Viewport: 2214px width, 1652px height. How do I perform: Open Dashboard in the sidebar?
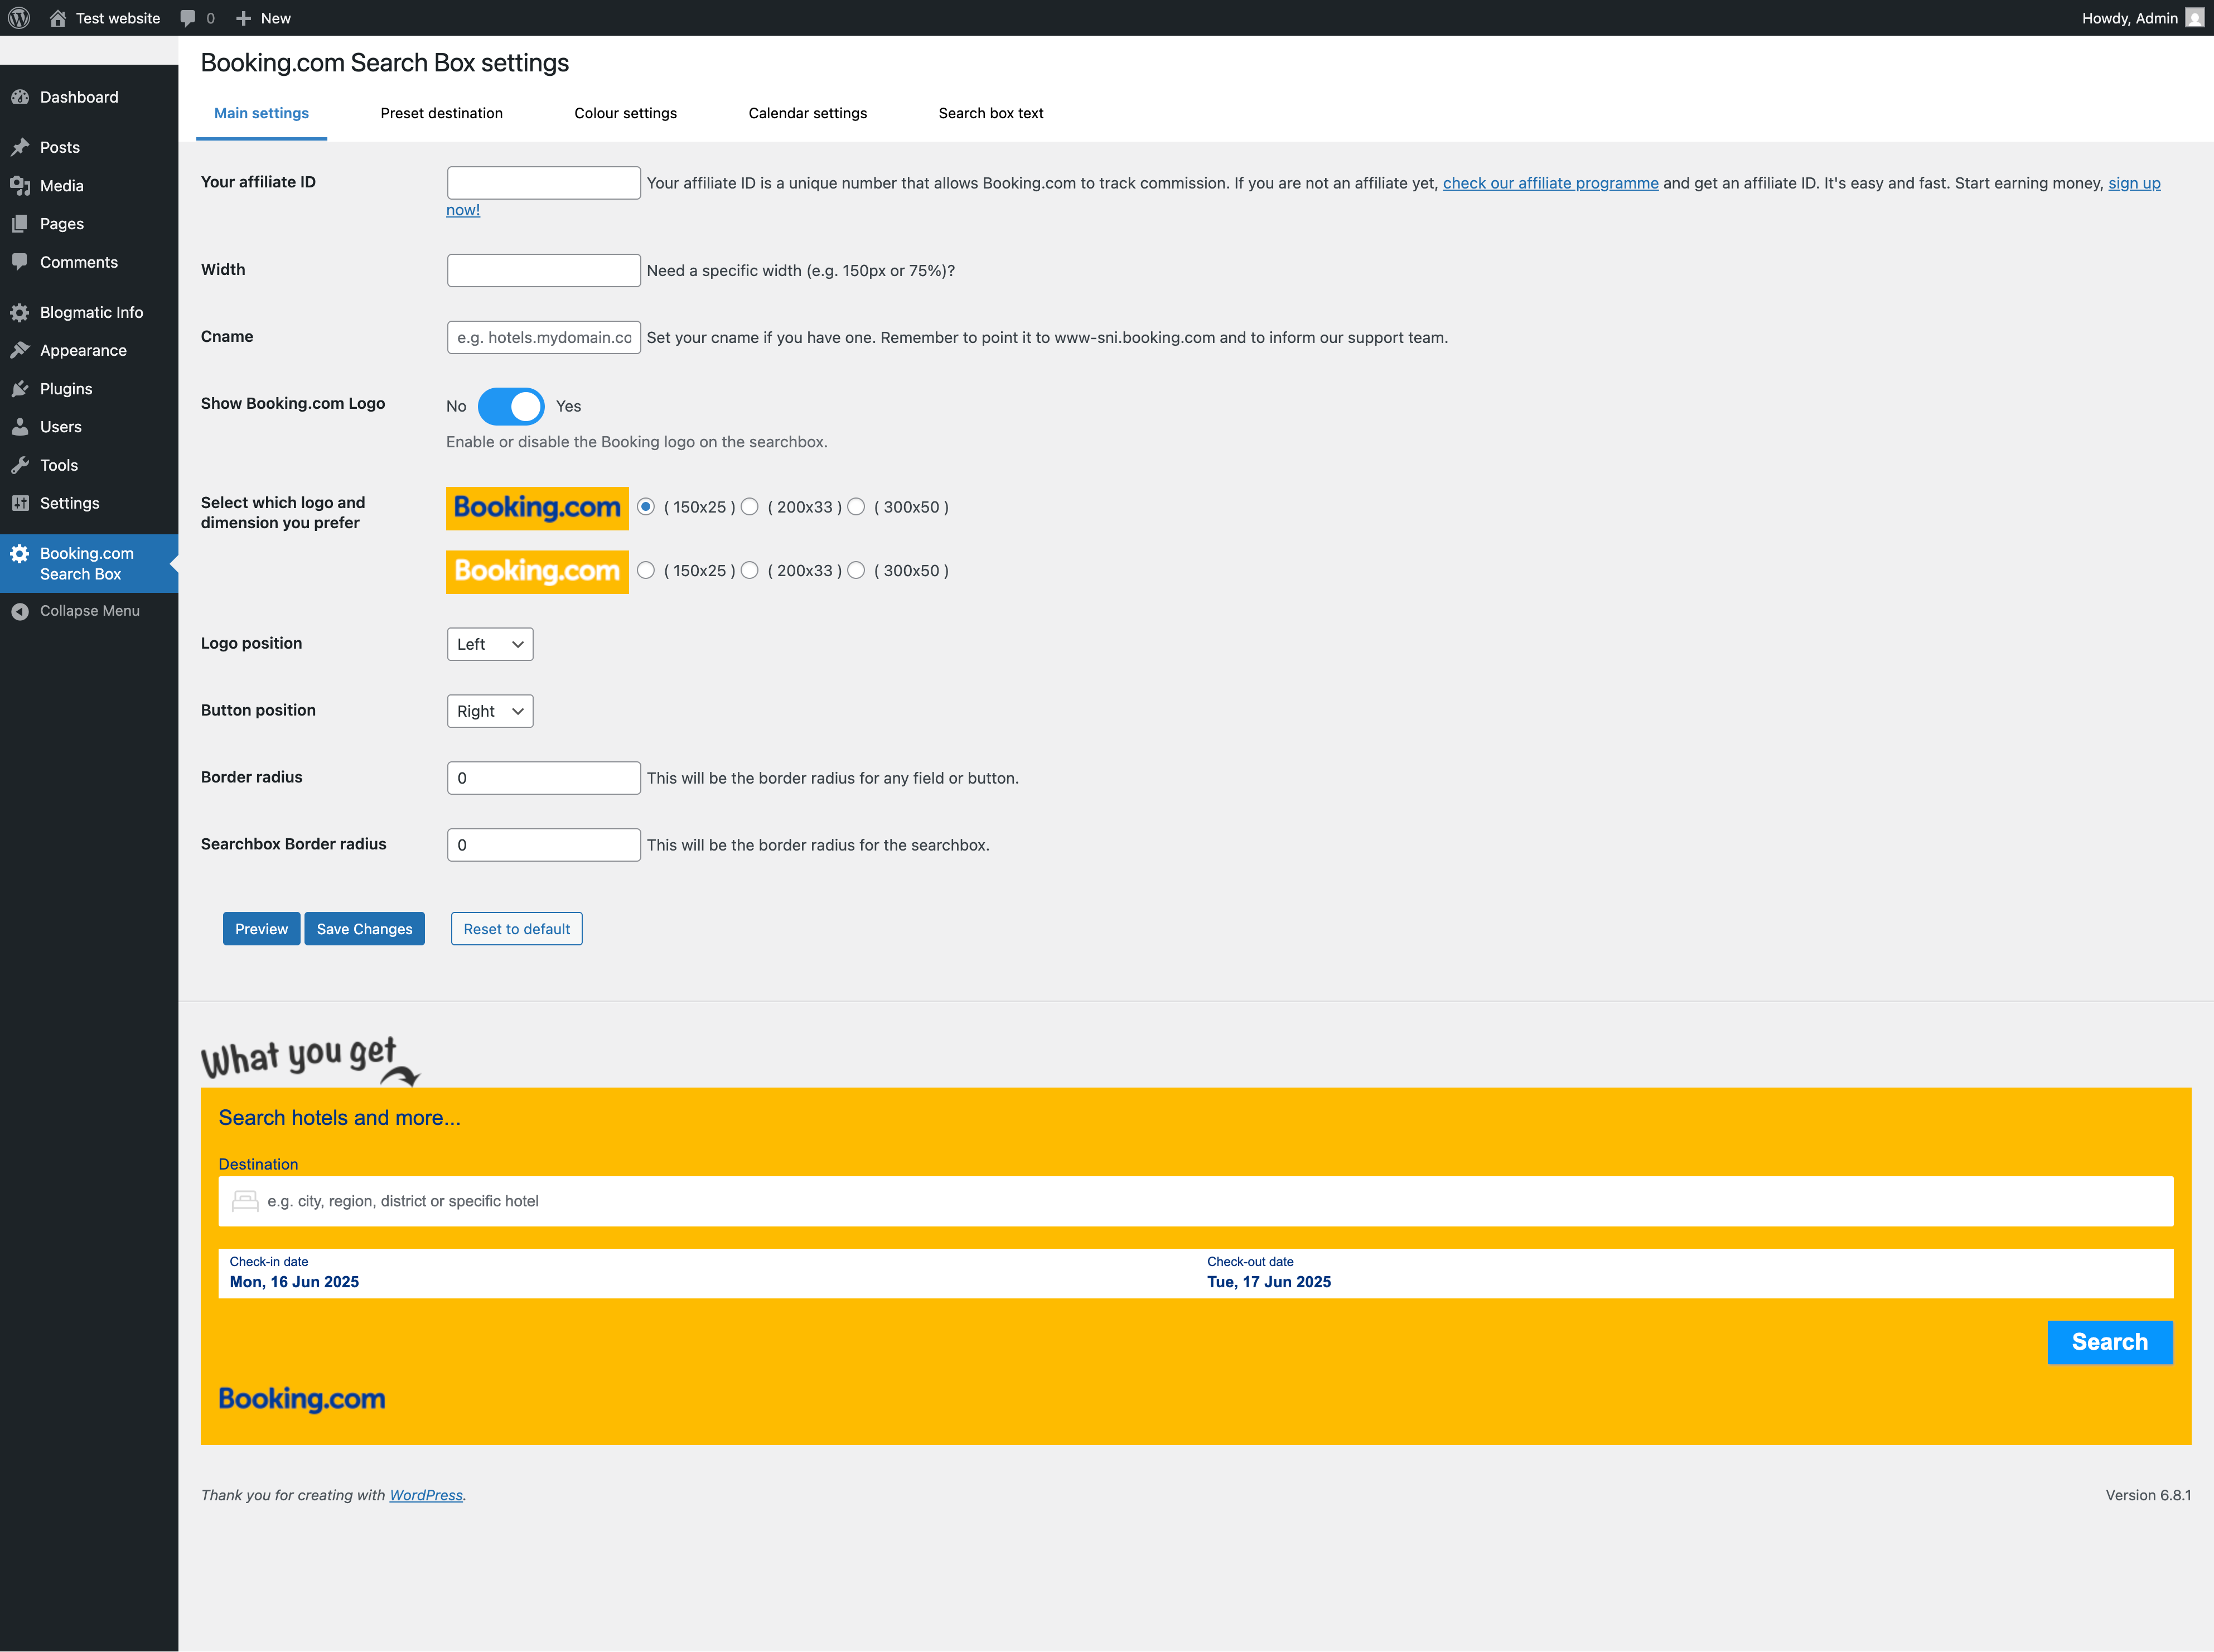(89, 97)
